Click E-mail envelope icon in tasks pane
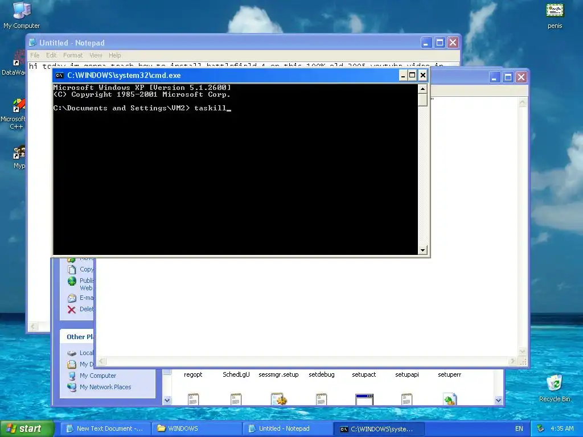583x437 pixels. [72, 298]
